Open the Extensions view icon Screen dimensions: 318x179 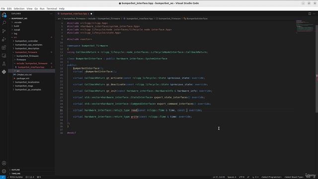point(4,48)
